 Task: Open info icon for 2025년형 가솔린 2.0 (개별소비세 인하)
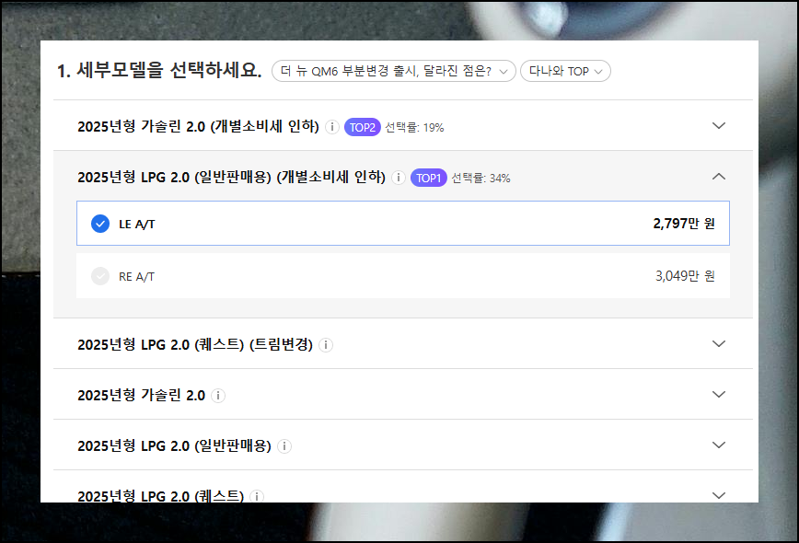tap(332, 127)
